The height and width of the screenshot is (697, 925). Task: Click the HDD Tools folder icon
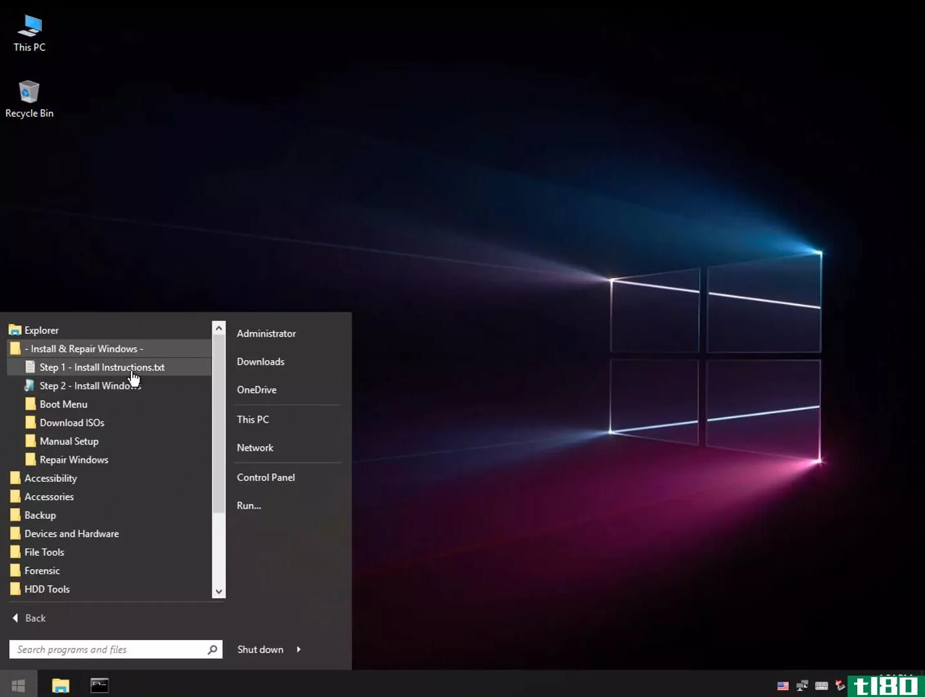(x=15, y=589)
